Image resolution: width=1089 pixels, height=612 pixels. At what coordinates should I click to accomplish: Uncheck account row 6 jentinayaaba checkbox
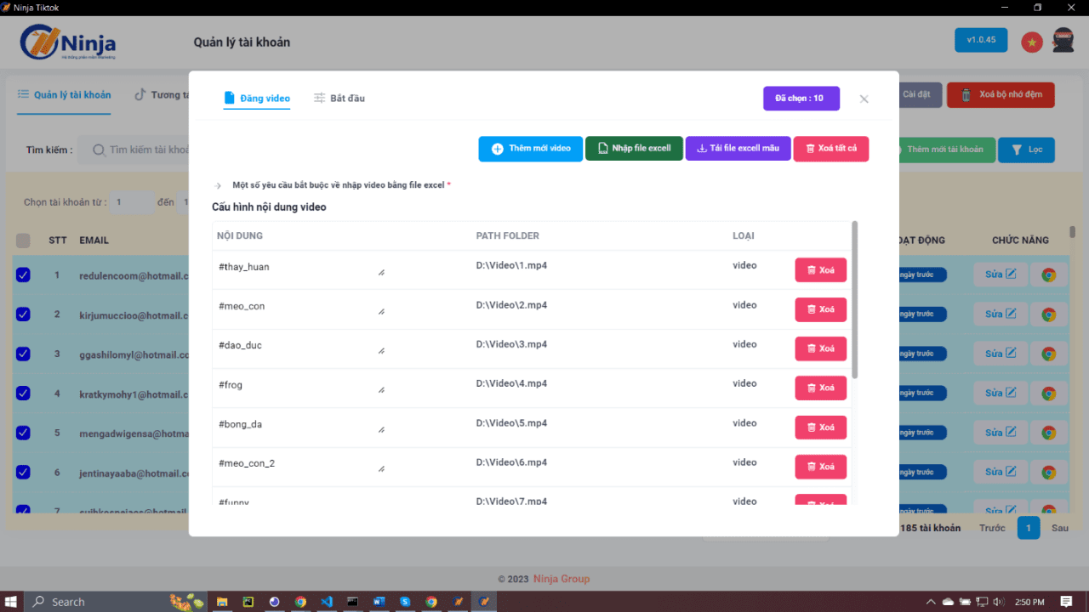click(23, 472)
